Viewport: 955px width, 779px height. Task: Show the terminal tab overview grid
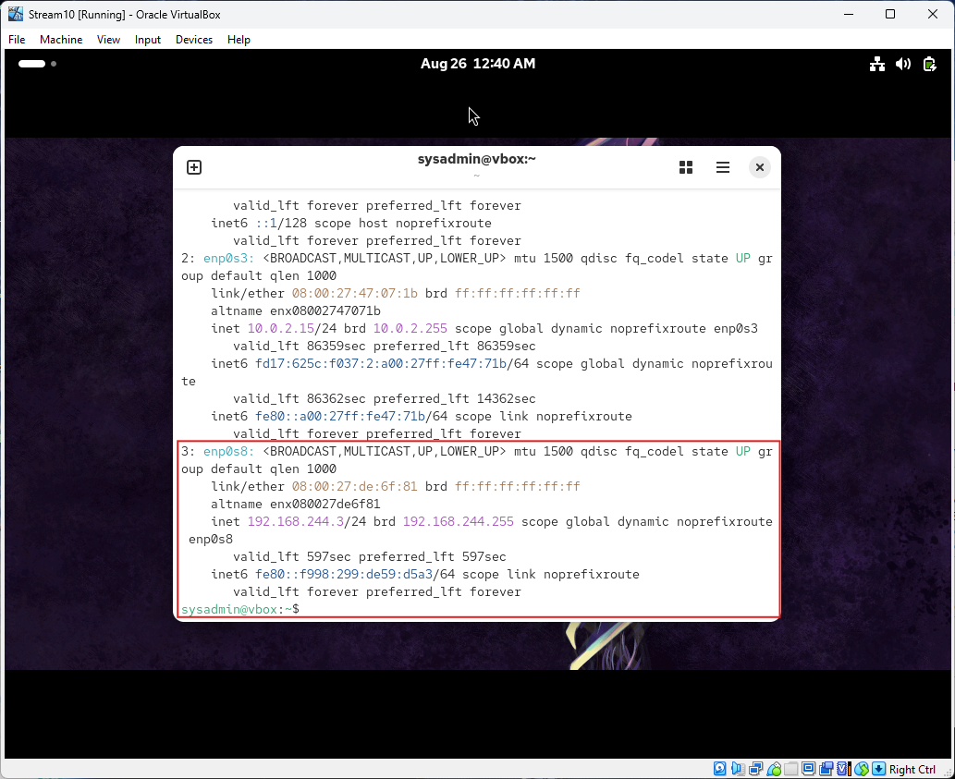[686, 167]
